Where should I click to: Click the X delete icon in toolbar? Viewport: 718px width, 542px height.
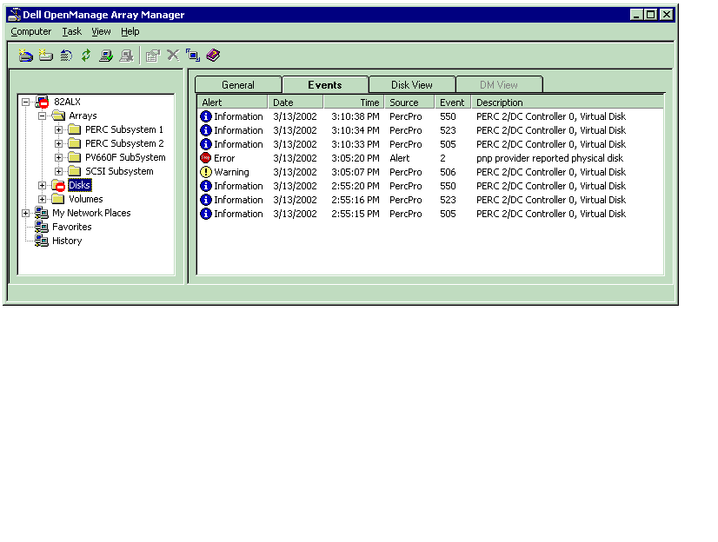click(173, 56)
